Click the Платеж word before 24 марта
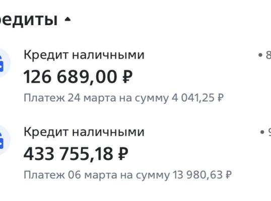 click(x=44, y=98)
